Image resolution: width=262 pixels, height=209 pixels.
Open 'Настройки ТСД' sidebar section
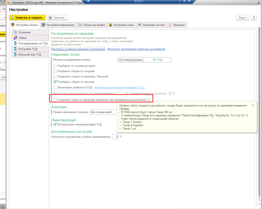click(x=30, y=49)
